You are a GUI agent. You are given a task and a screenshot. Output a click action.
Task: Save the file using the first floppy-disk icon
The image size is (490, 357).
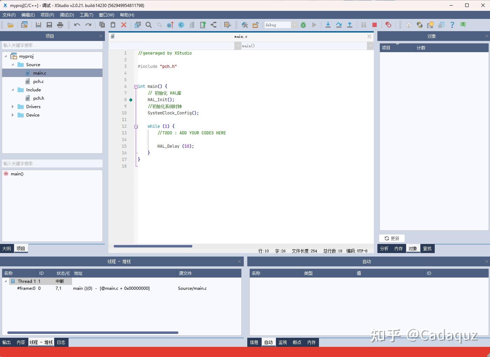pyautogui.click(x=38, y=25)
